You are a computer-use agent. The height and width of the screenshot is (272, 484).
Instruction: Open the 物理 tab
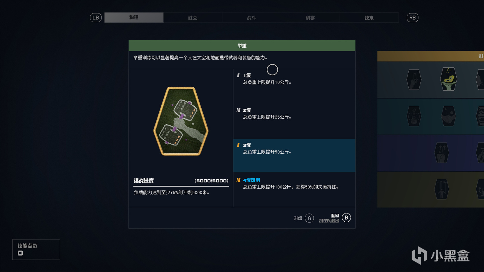pos(134,18)
